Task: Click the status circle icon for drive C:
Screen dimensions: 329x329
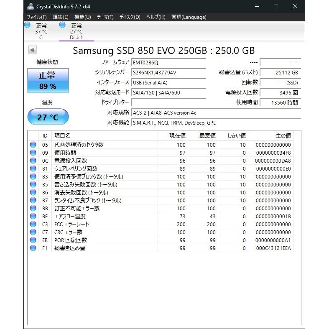Action: point(27,25)
